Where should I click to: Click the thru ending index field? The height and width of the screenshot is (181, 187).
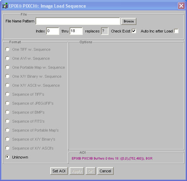point(76,31)
